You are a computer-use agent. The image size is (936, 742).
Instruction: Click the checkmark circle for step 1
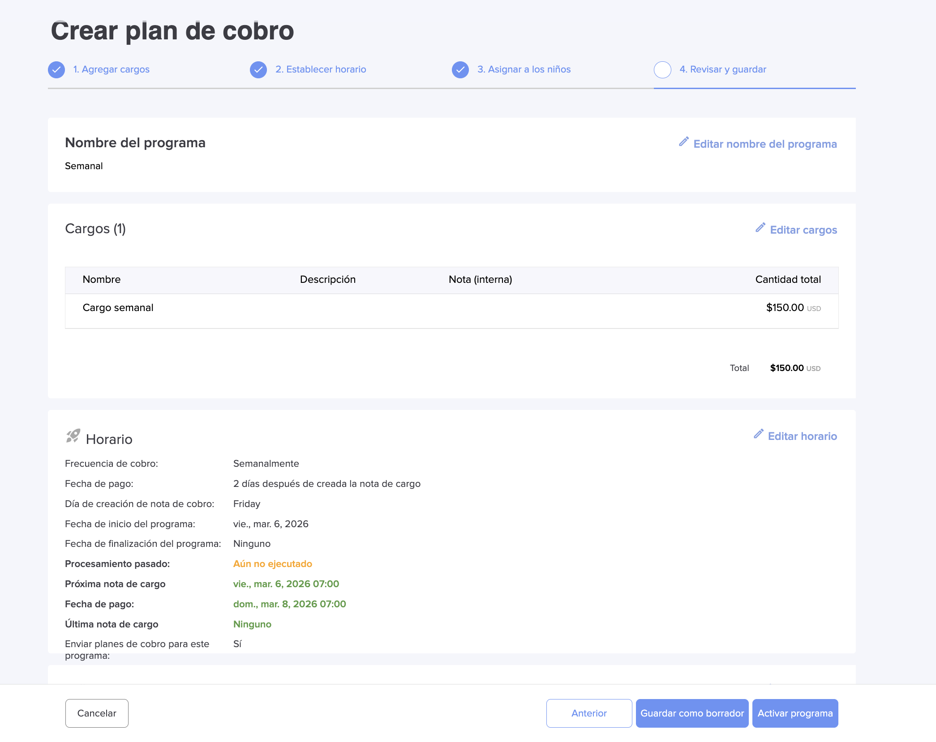coord(56,70)
